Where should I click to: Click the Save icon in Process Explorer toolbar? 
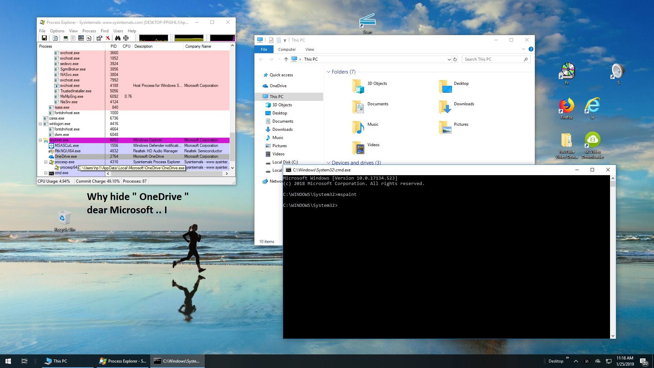[x=44, y=38]
